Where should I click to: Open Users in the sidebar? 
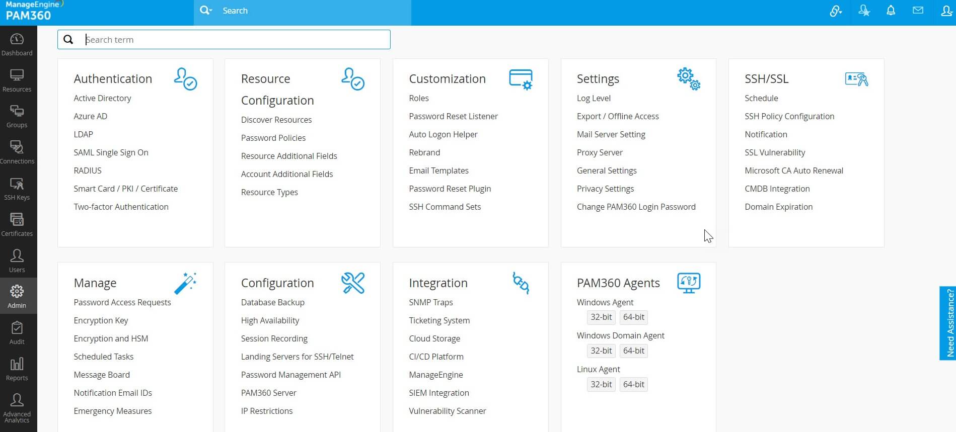(17, 261)
